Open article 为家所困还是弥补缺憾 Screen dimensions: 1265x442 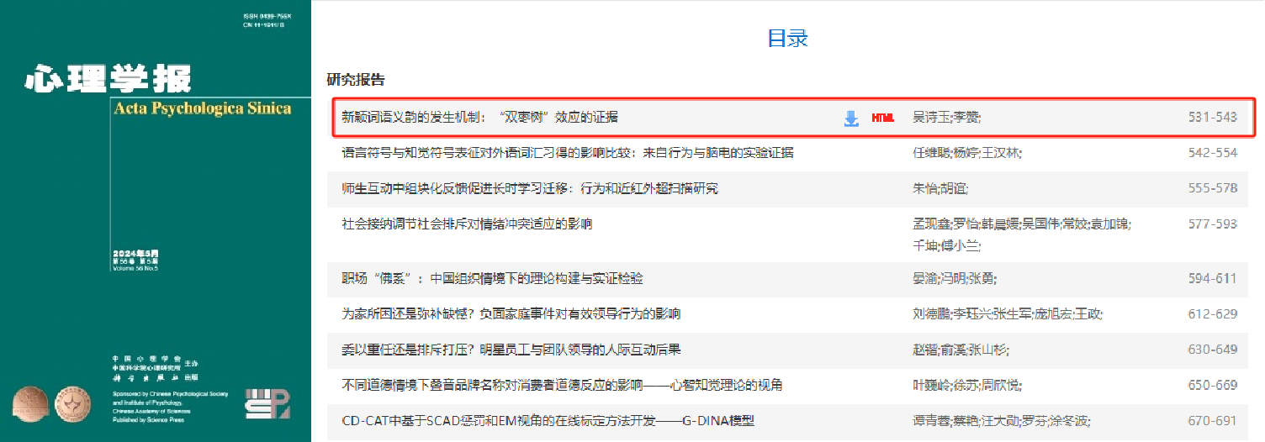(511, 314)
